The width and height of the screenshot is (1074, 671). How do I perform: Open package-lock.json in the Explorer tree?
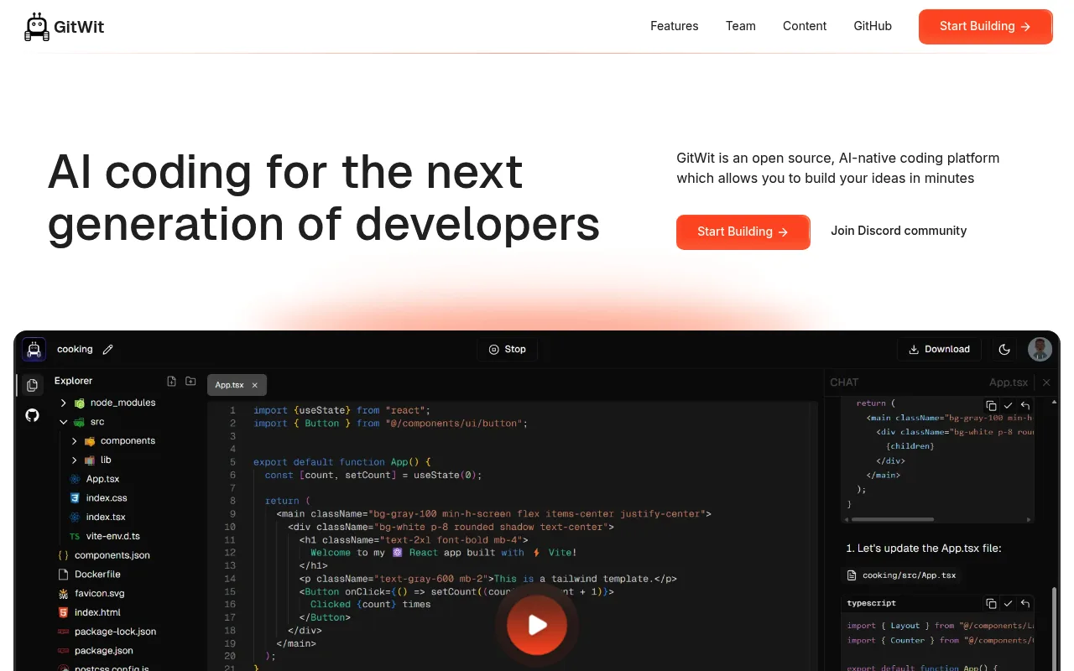[x=115, y=632]
